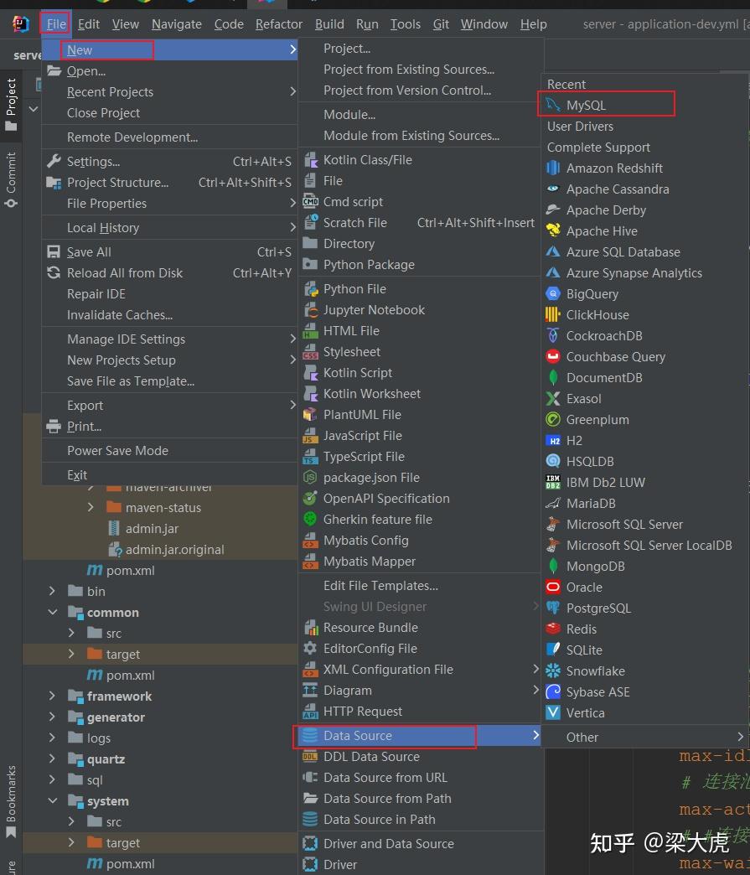750x875 pixels.
Task: Click the Jupyter Notebook icon
Action: pyautogui.click(x=310, y=310)
